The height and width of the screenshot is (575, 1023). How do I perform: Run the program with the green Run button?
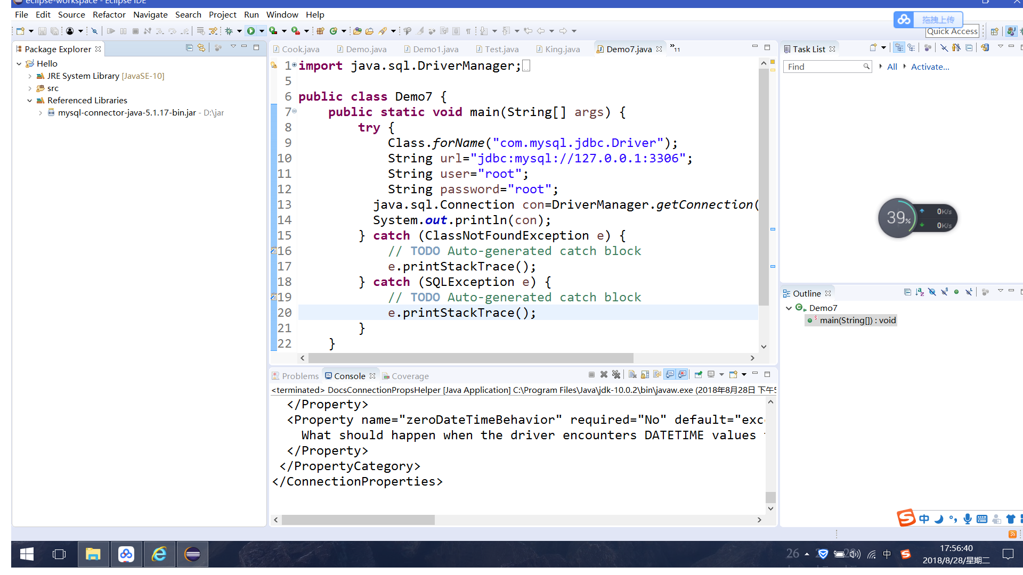[x=251, y=31]
